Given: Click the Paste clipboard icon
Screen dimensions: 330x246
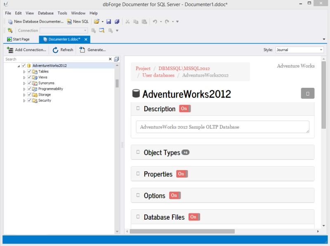Looking at the screenshot, I should pos(144,21).
